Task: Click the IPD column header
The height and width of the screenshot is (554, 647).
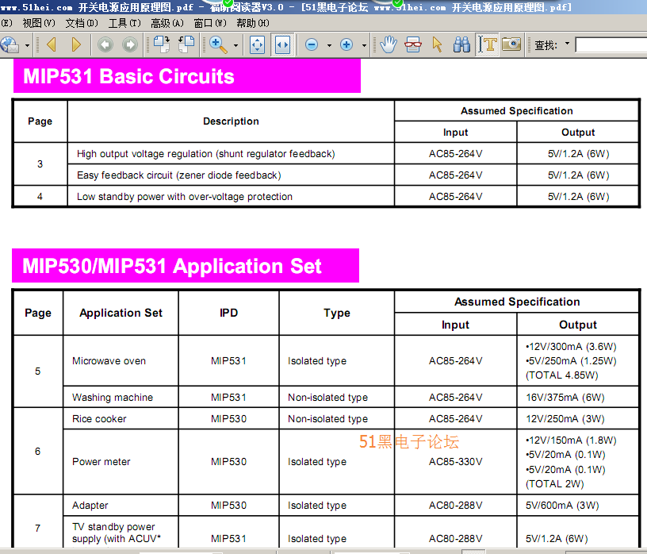Action: (228, 314)
